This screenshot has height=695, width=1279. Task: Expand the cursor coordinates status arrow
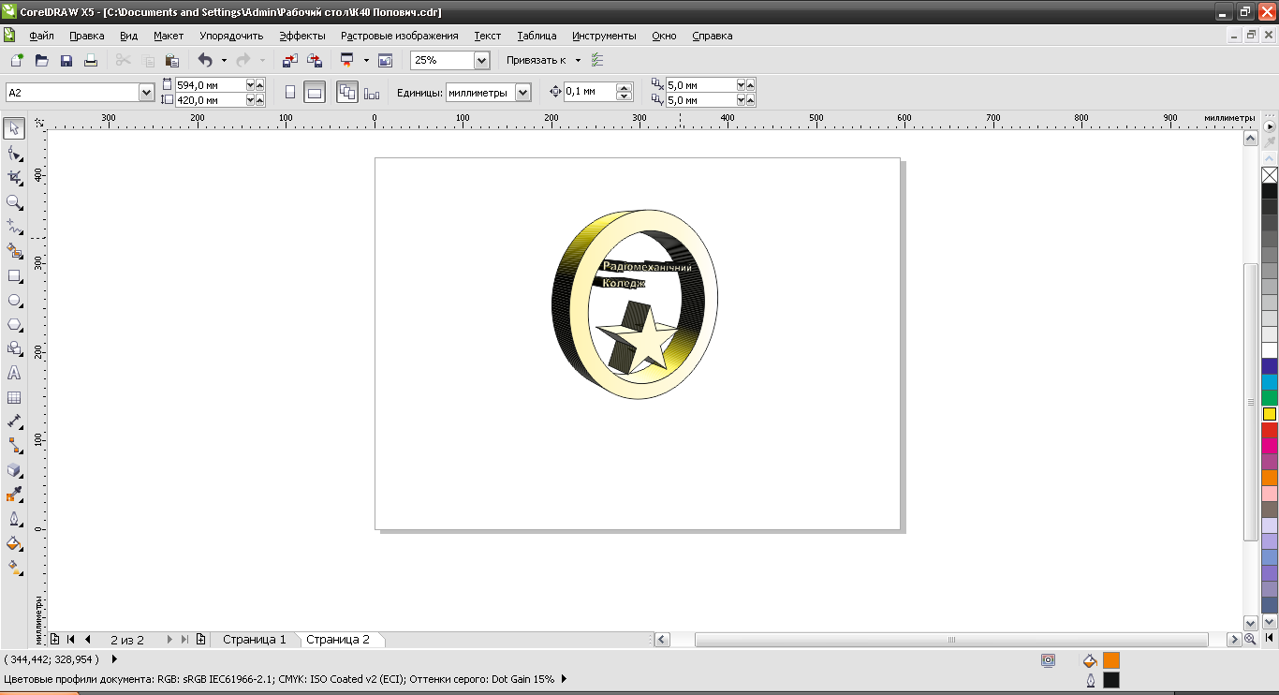pyautogui.click(x=114, y=659)
